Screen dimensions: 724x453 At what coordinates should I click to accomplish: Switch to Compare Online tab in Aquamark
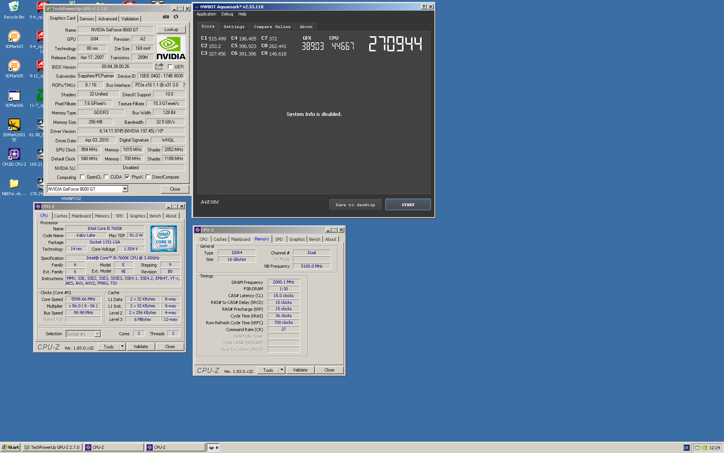(x=272, y=27)
